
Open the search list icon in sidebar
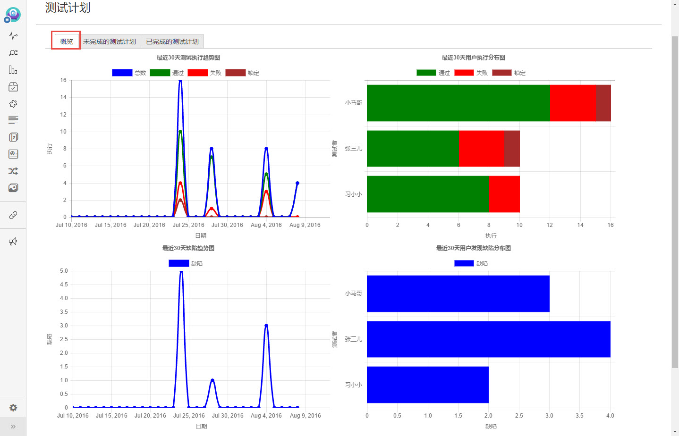click(x=13, y=53)
